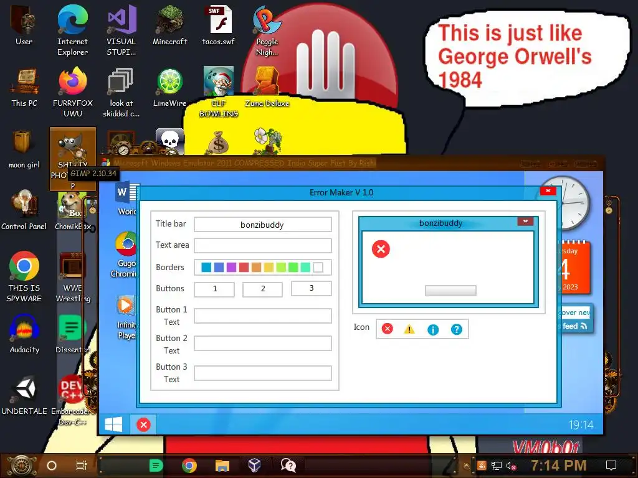This screenshot has height=478, width=638.
Task: Open the Internet Explorer desktop icon
Action: 72,30
